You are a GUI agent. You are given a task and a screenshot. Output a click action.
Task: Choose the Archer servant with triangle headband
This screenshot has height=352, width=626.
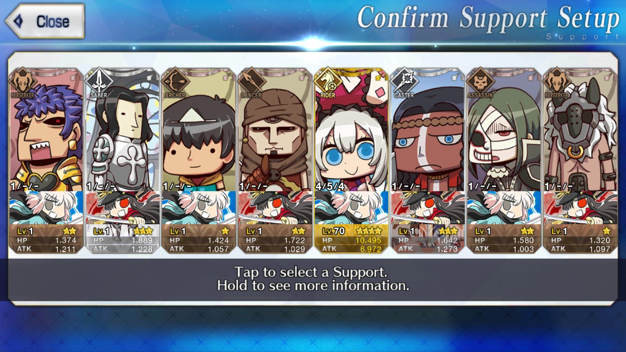coord(199,130)
